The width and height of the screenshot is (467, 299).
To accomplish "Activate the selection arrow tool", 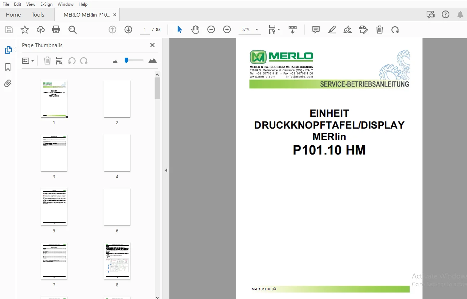I will tap(179, 30).
